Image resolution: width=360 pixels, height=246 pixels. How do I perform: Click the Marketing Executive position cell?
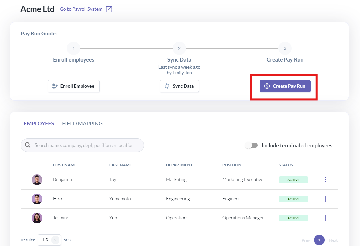tap(243, 179)
